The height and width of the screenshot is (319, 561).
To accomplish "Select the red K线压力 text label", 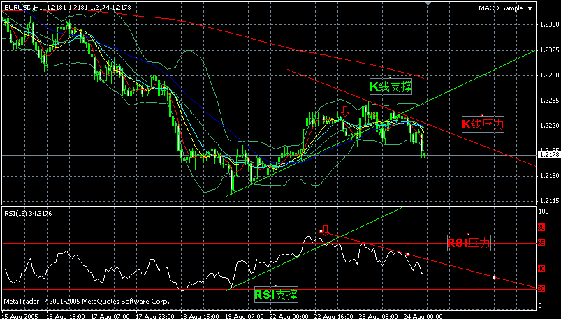I will point(483,124).
